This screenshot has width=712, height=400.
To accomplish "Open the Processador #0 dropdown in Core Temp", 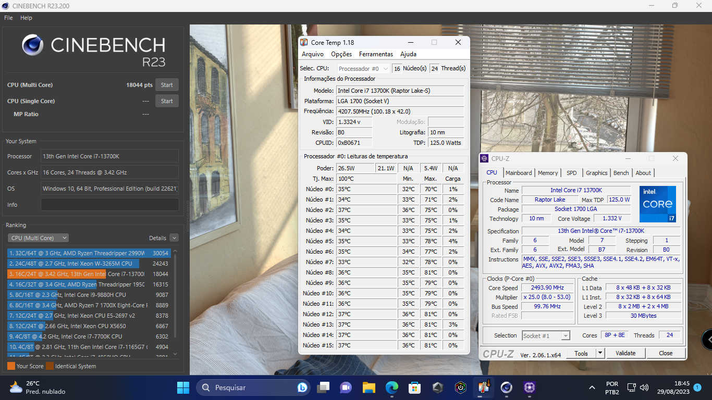I will point(364,68).
